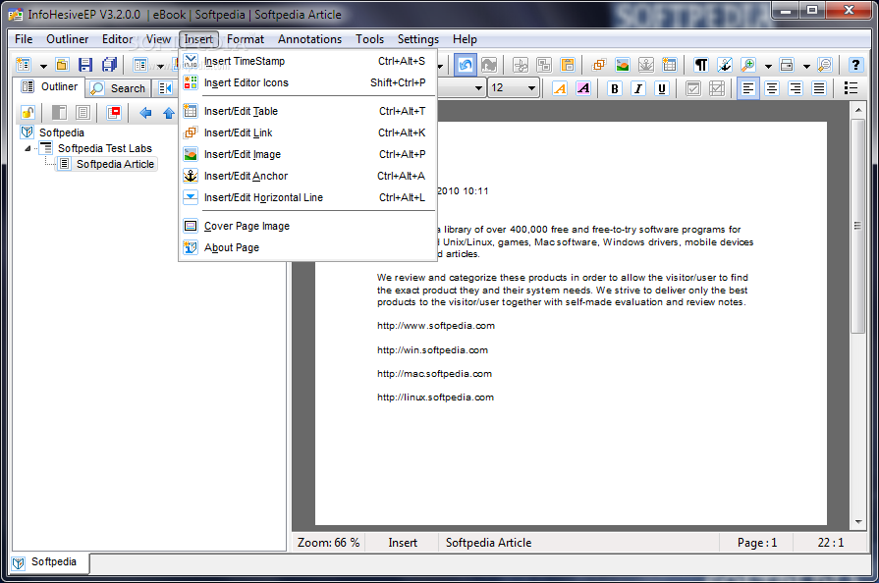Screen dimensions: 879x583
Task: Click the collapse panel icon beside Search
Action: (x=165, y=88)
